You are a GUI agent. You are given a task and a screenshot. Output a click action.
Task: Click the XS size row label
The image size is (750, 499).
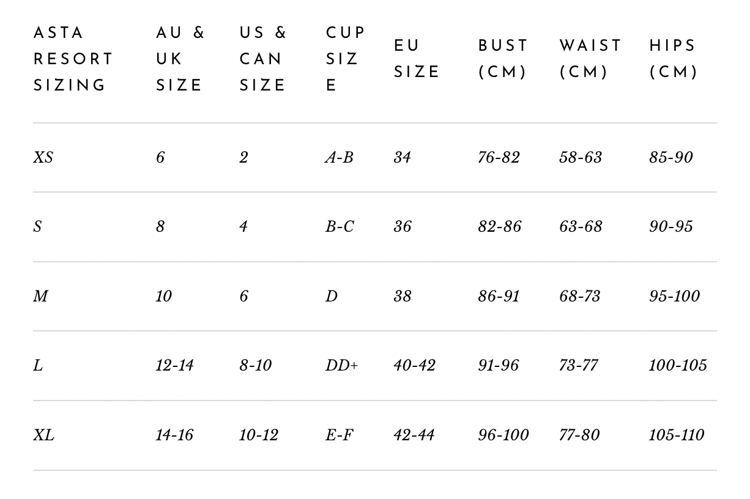[43, 158]
